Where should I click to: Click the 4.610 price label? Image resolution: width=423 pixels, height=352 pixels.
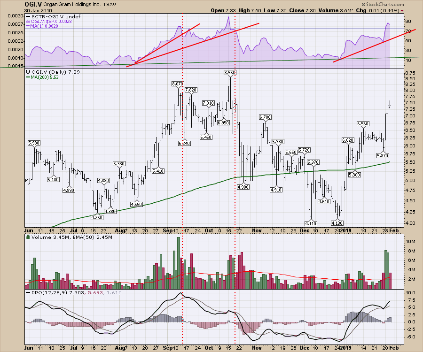[324, 201]
